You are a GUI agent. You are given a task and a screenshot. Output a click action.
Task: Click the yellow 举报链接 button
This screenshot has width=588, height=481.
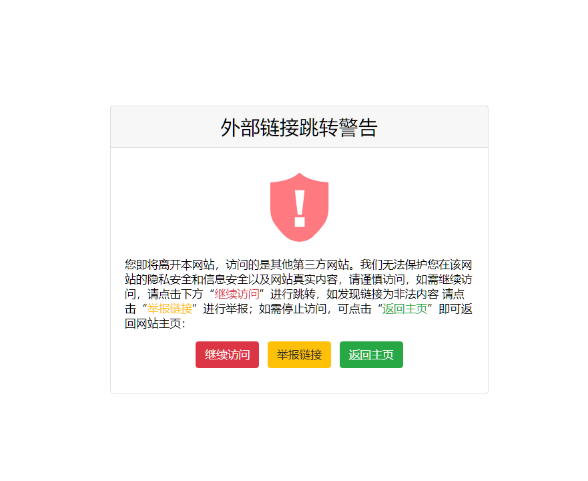(x=299, y=355)
